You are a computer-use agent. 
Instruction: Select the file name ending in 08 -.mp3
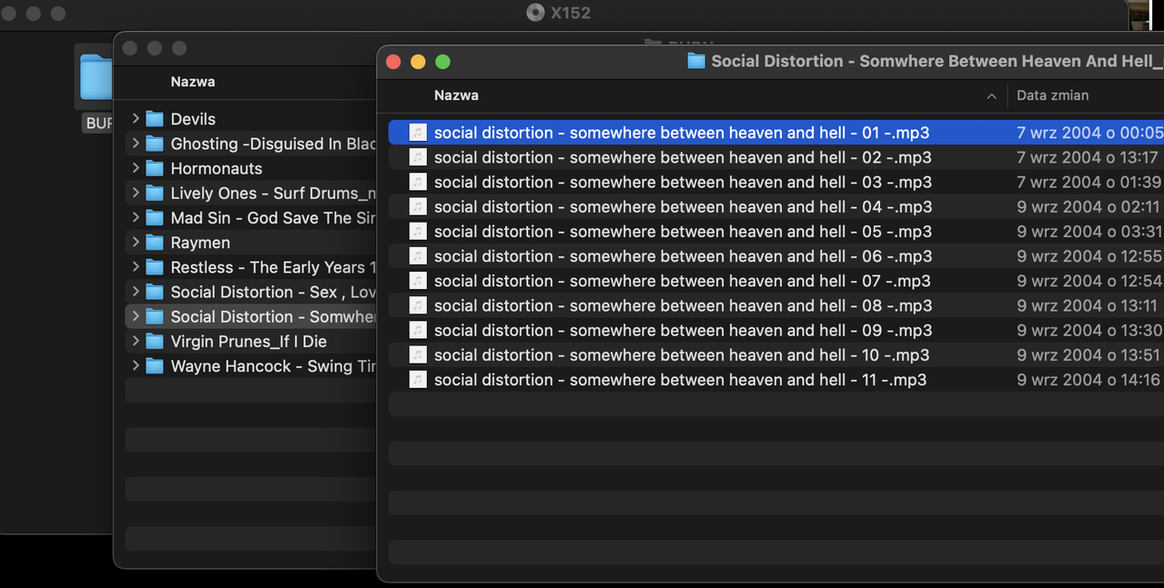[683, 305]
